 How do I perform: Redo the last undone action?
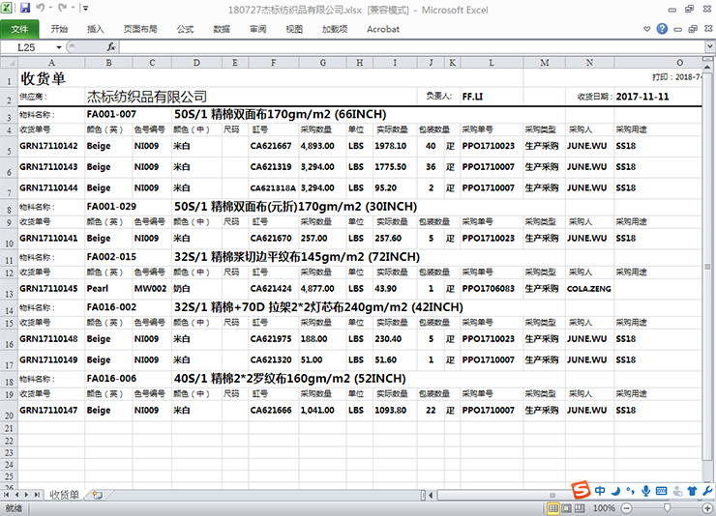pos(63,8)
